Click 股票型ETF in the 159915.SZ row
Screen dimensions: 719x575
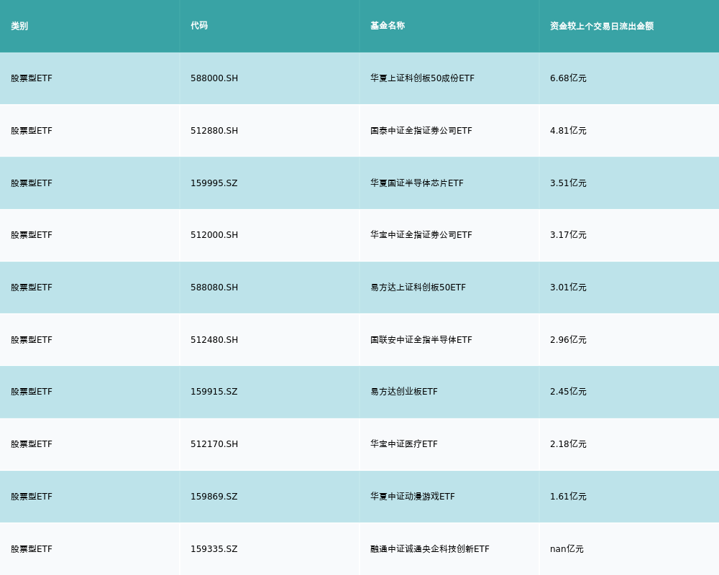pos(32,392)
